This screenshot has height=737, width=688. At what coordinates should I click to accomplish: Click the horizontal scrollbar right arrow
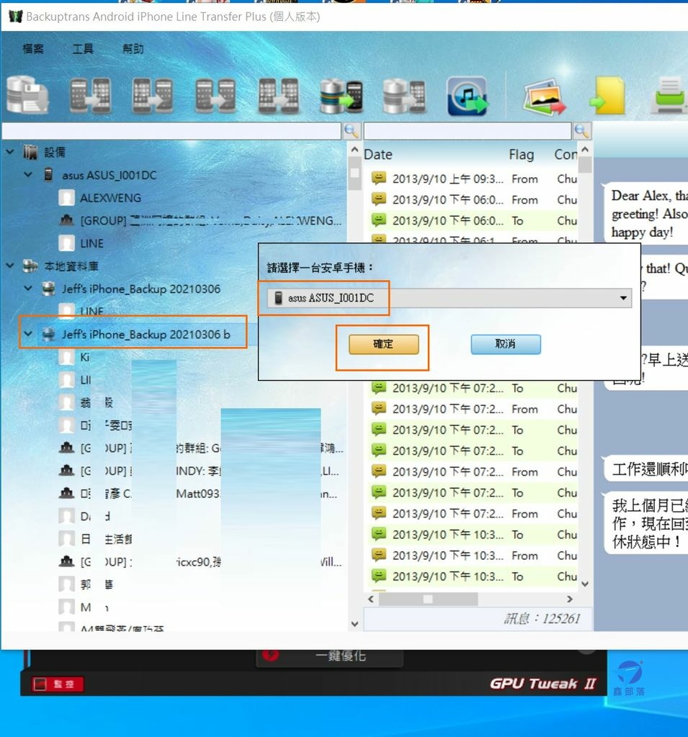click(x=570, y=599)
